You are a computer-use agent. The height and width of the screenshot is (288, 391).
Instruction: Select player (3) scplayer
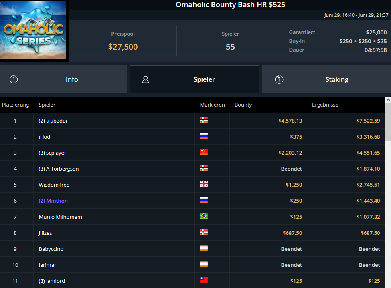pos(53,153)
